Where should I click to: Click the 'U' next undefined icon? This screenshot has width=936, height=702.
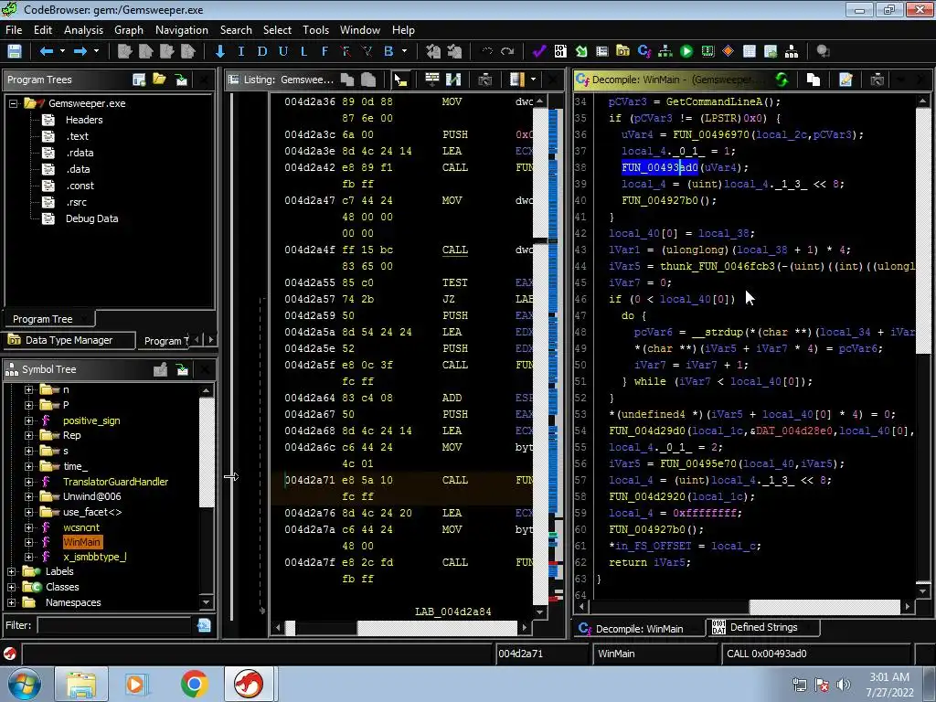283,51
